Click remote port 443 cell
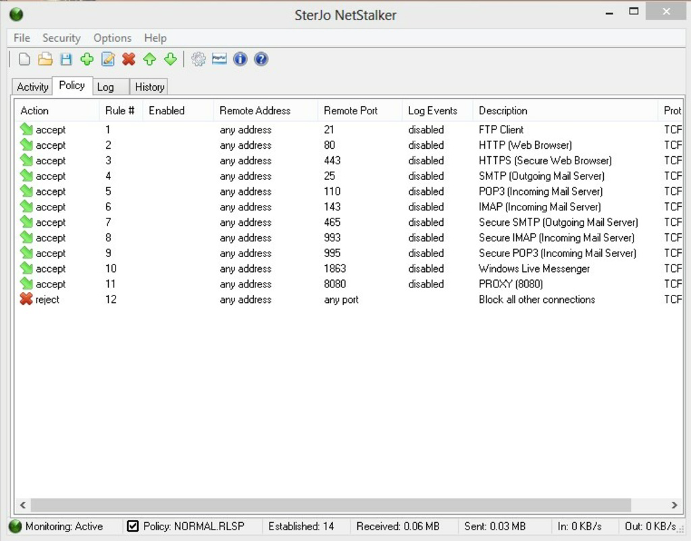This screenshot has height=541, width=691. coord(332,160)
